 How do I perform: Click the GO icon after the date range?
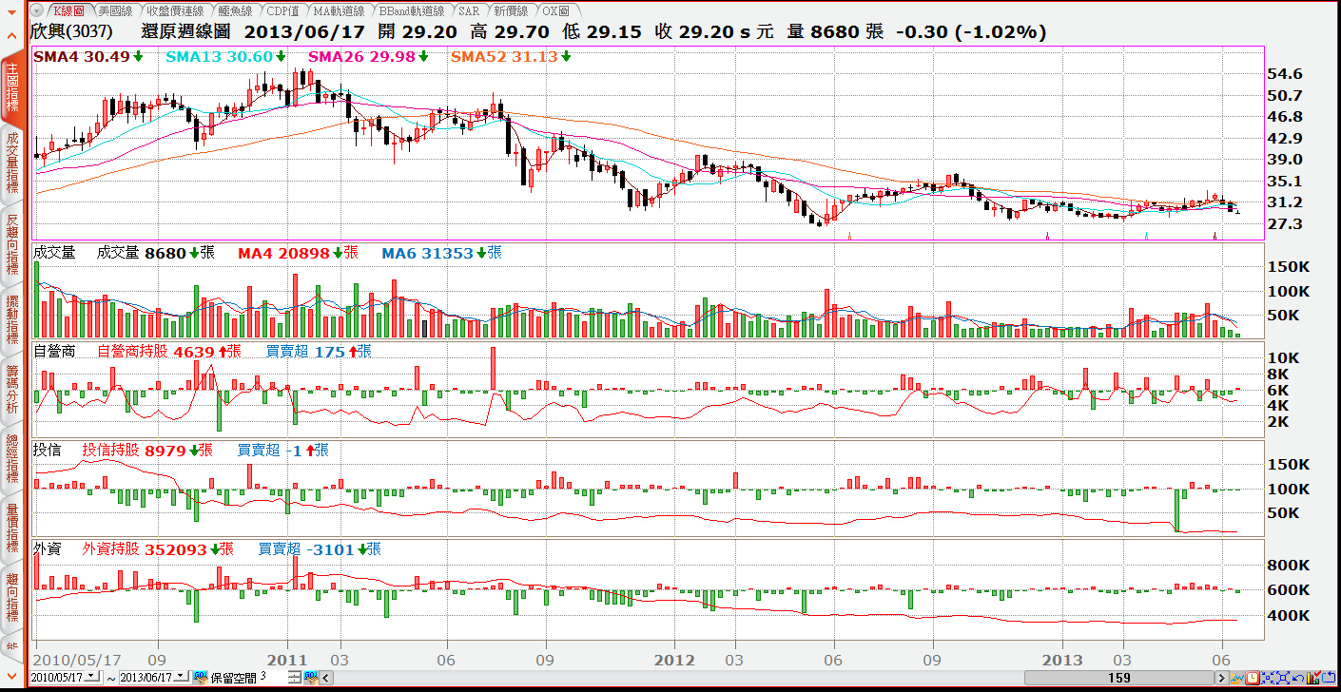pyautogui.click(x=200, y=677)
